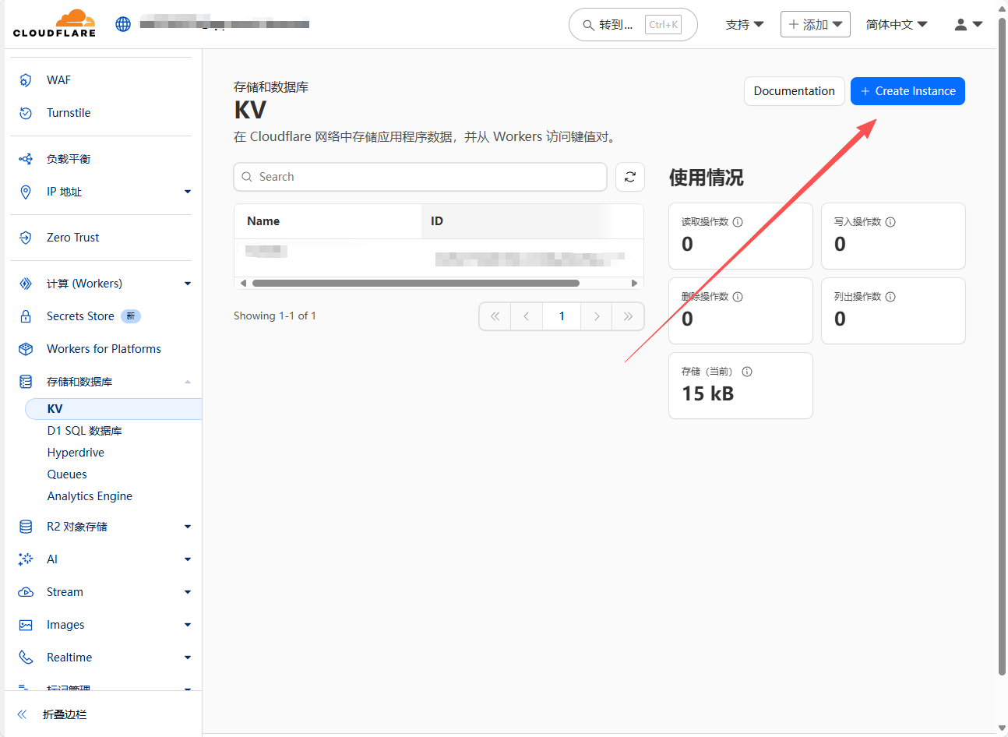Open the Documentation button
Screen dimensions: 1008x737
click(x=795, y=91)
